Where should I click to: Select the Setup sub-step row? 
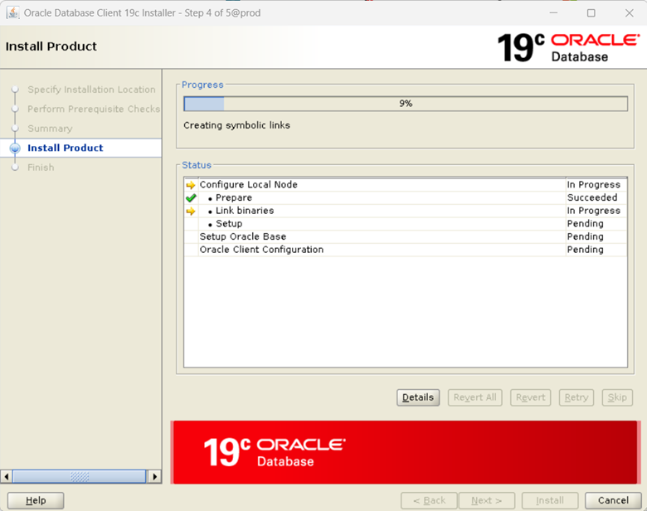click(x=406, y=224)
